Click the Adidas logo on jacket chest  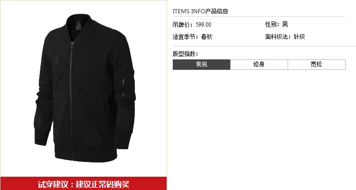click(x=56, y=59)
